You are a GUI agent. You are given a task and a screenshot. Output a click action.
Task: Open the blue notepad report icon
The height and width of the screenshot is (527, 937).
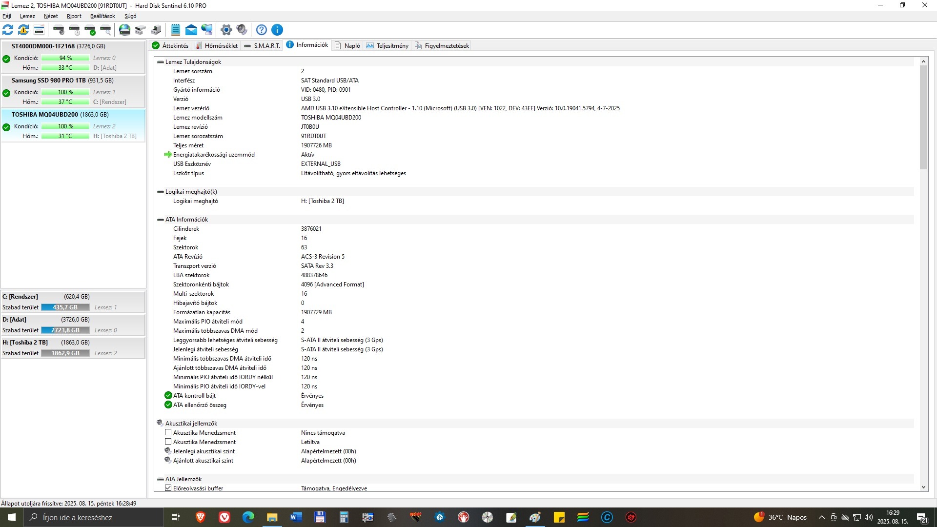[176, 30]
